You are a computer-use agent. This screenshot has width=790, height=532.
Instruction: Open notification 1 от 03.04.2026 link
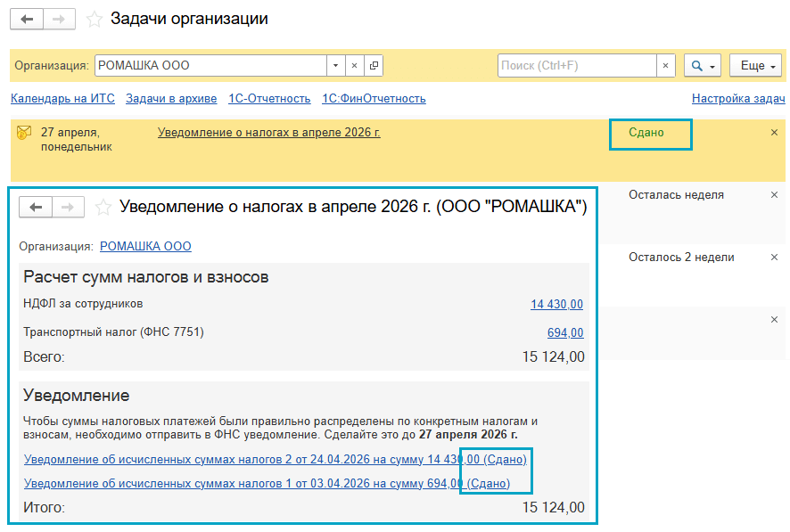[x=267, y=483]
